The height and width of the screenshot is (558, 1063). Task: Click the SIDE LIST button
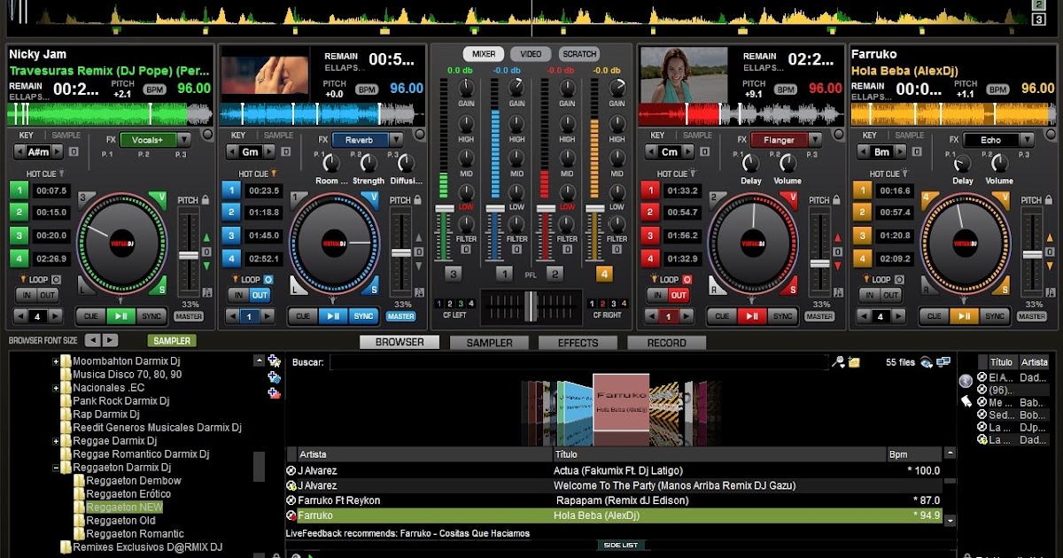tap(620, 545)
